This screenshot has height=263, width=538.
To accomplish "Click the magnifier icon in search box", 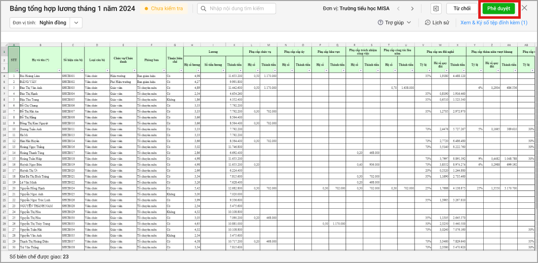I will pyautogui.click(x=204, y=8).
